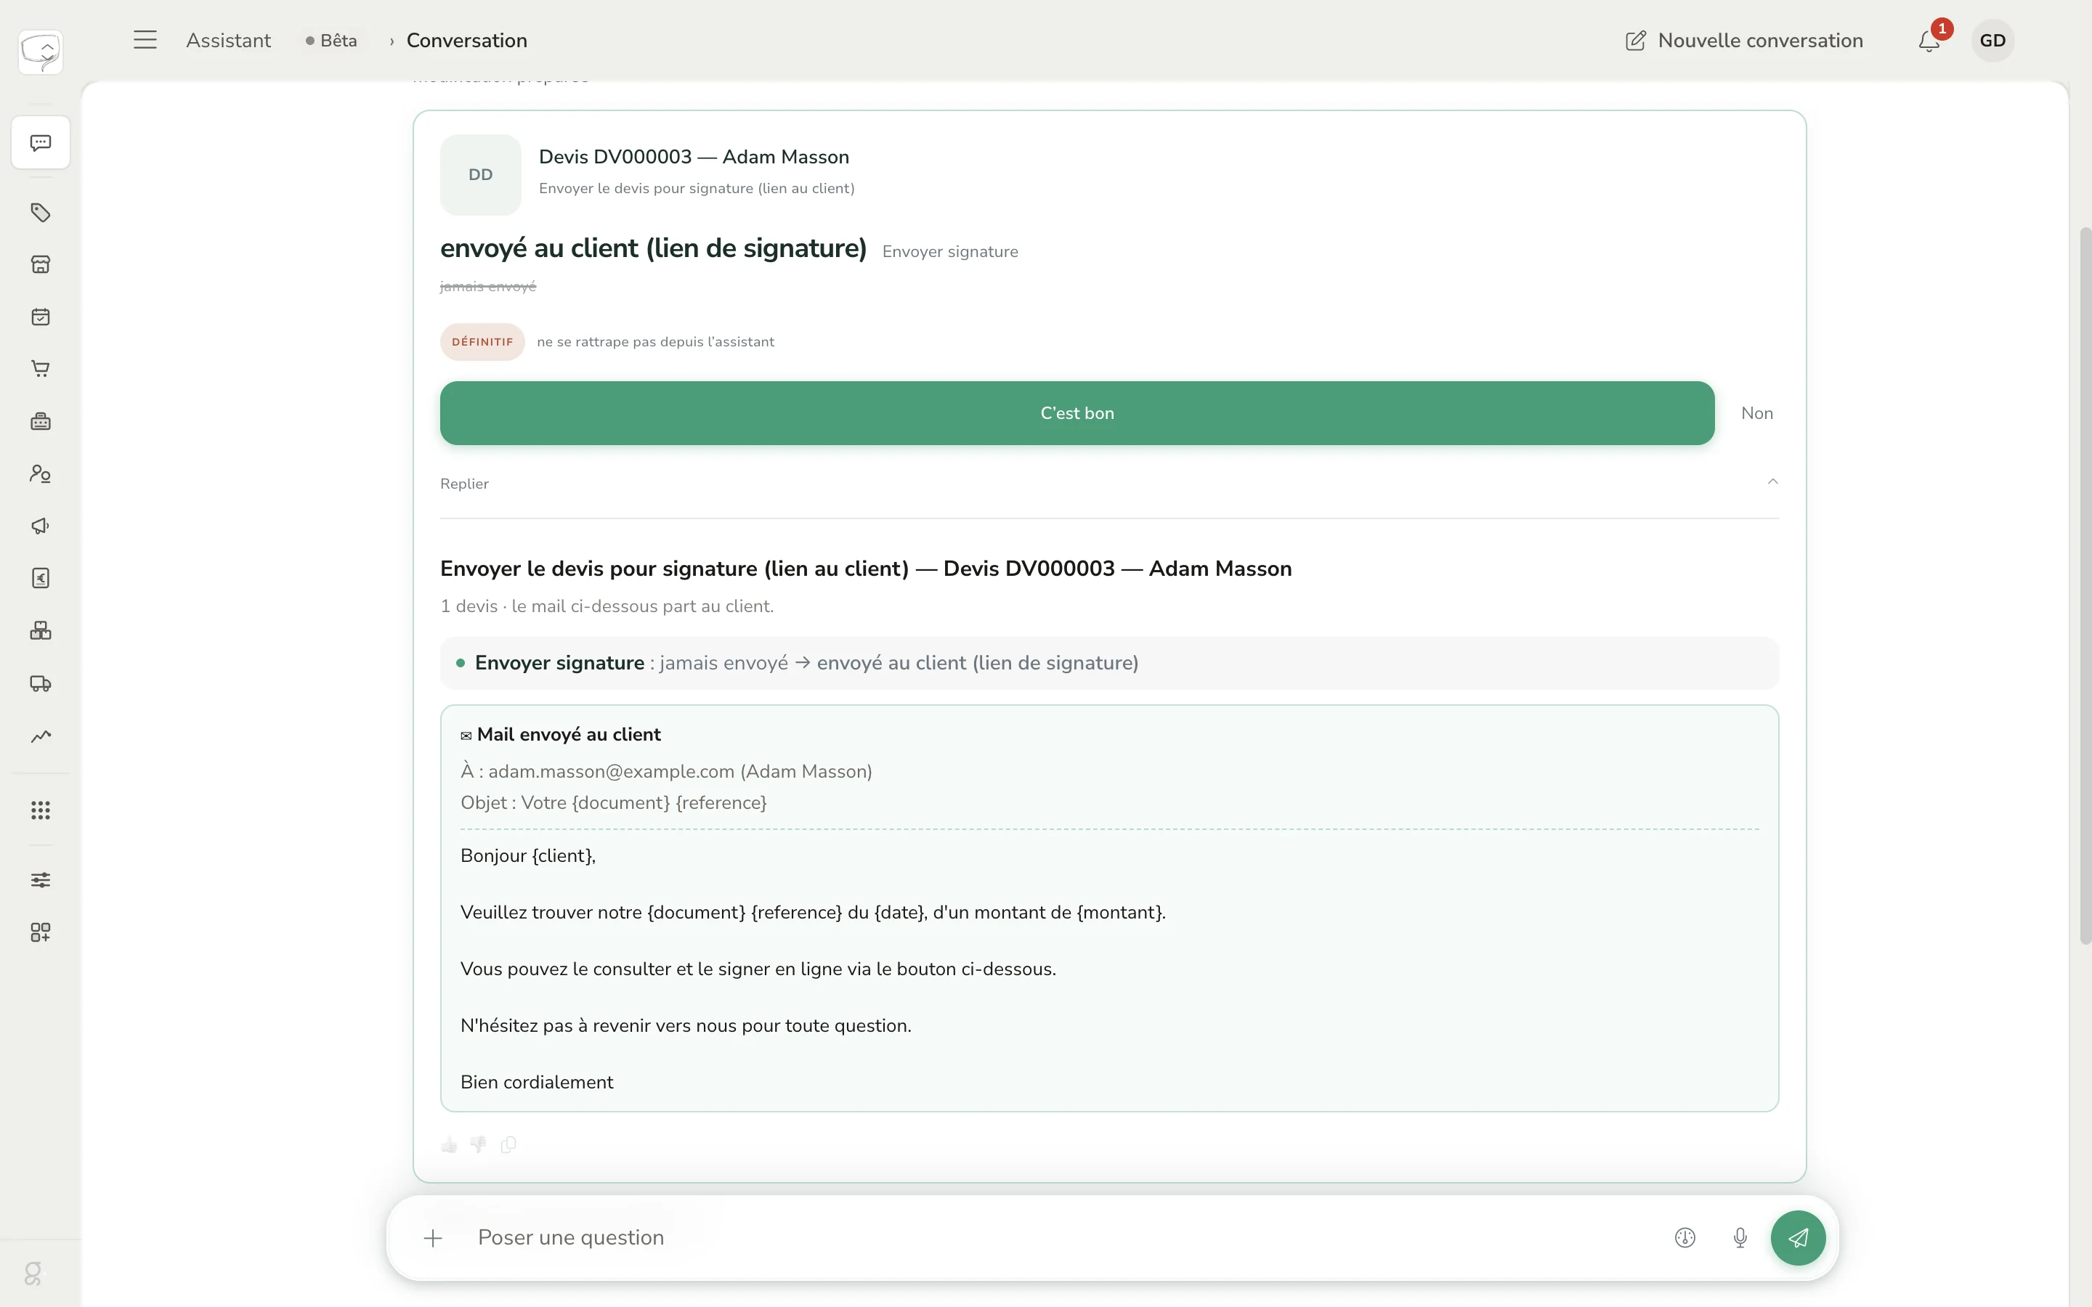Open the calendar sidebar icon
2092x1307 pixels.
pos(41,317)
